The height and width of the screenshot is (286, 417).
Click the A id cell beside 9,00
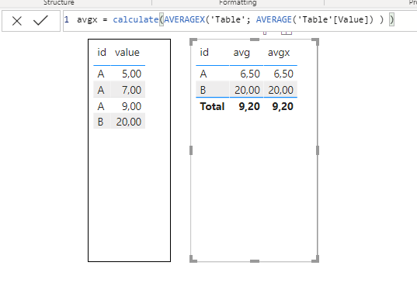pos(101,106)
